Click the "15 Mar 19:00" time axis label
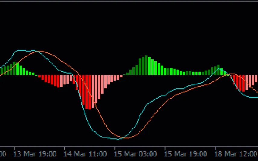258x161 pixels. 186,154
